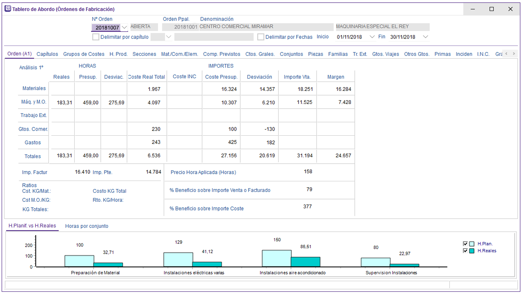The height and width of the screenshot is (293, 522).
Task: Tick the Delimitar por Fechas checkbox
Action: 260,37
